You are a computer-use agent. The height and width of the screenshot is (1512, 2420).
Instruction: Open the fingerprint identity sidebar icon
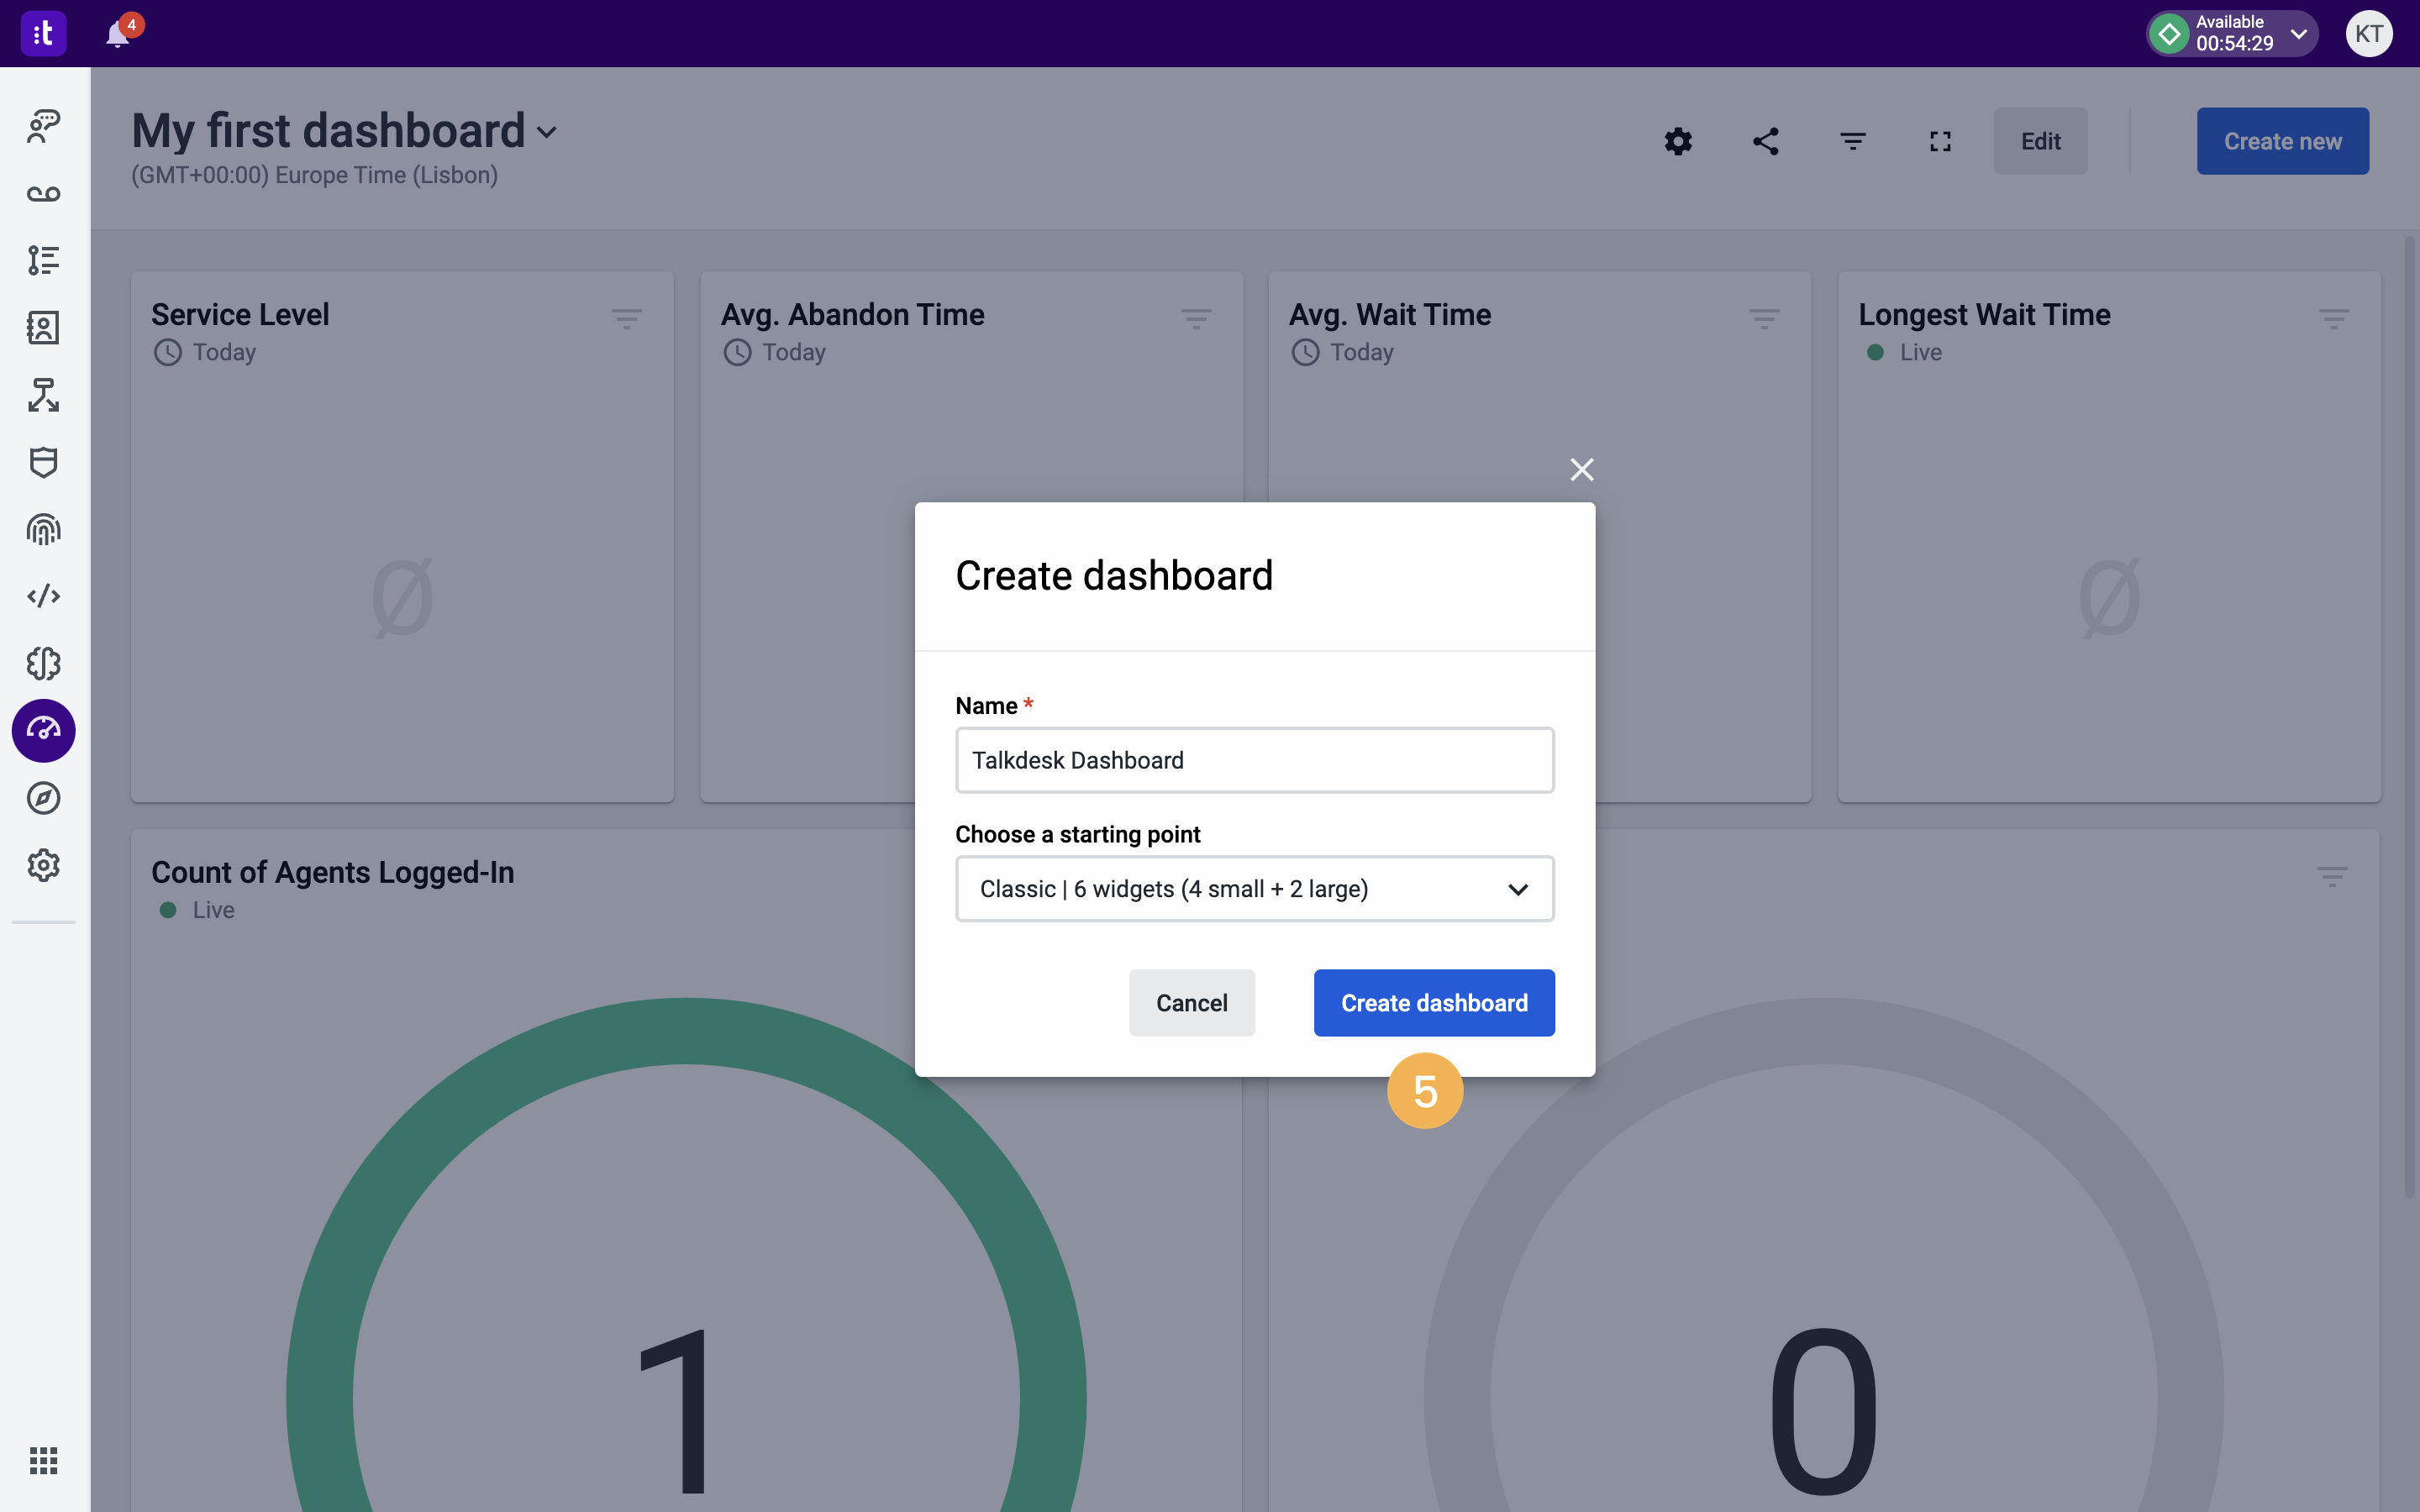click(x=43, y=529)
